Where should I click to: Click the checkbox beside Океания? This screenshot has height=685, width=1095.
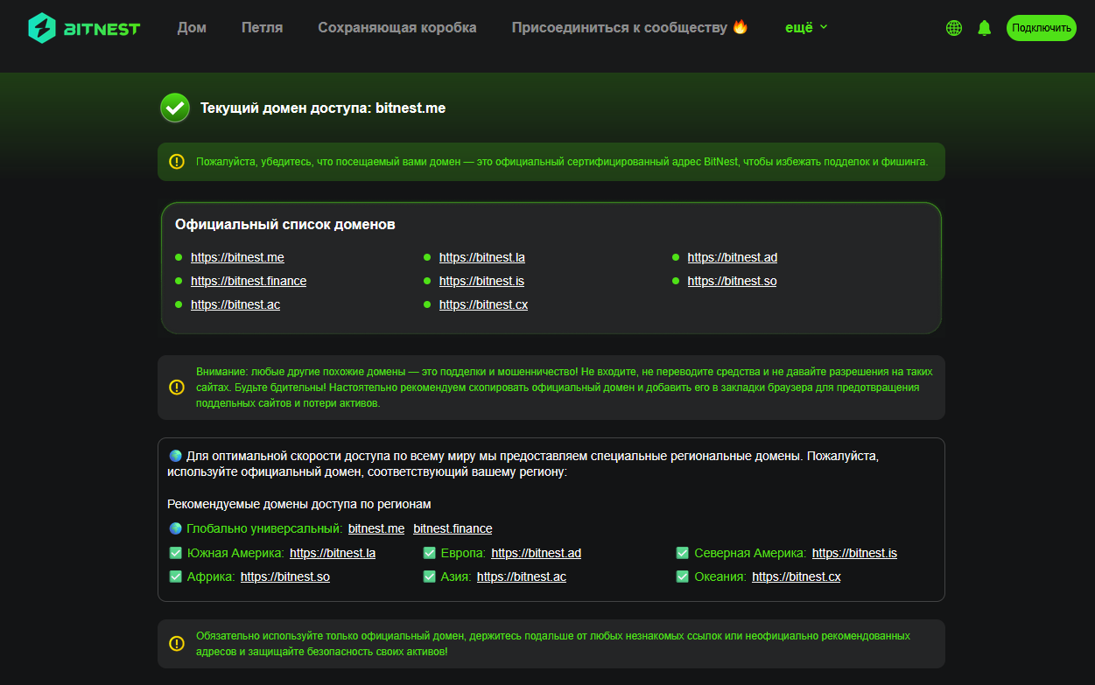pyautogui.click(x=682, y=576)
